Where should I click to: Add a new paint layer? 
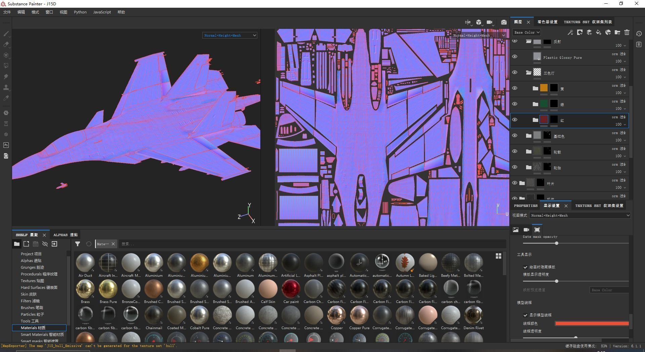(589, 32)
